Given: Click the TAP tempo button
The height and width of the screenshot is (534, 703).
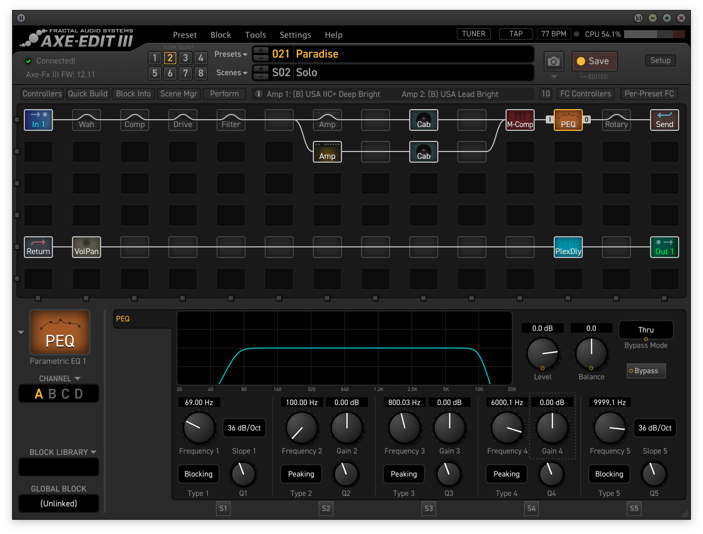Looking at the screenshot, I should click(516, 34).
